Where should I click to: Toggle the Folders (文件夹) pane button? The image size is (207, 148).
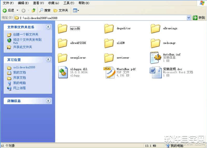pos(61,10)
